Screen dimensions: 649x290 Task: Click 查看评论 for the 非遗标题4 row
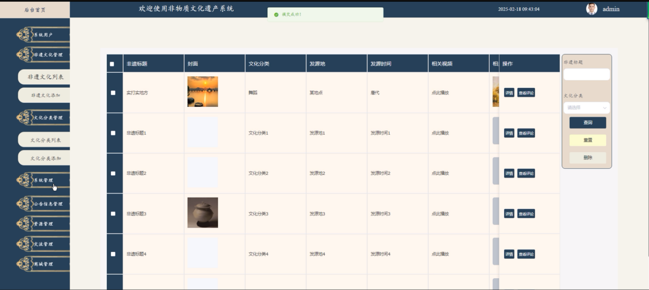click(526, 254)
